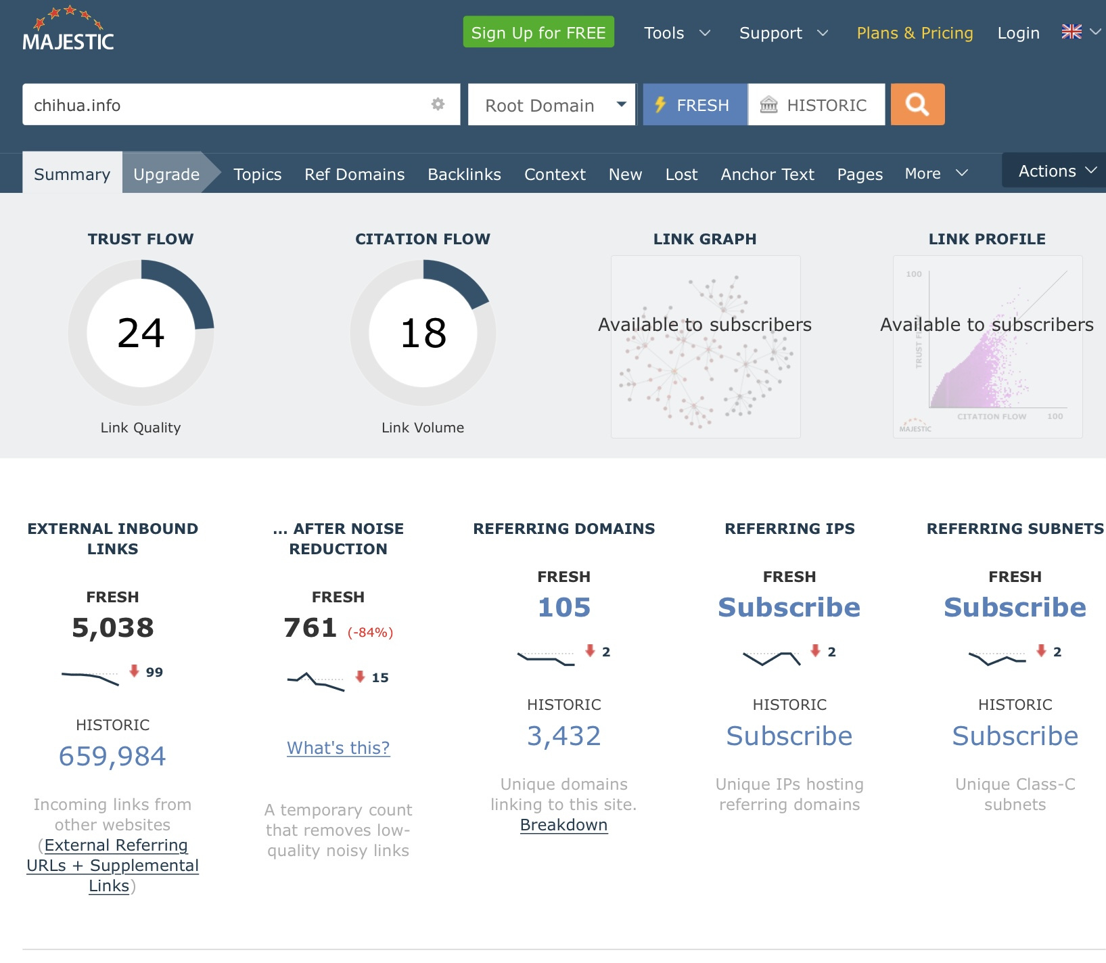Open Plans & Pricing link
Screen dimensions: 1106x963
point(915,32)
